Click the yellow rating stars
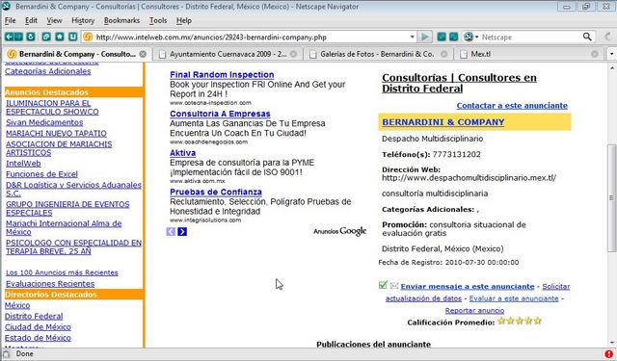 [520, 321]
